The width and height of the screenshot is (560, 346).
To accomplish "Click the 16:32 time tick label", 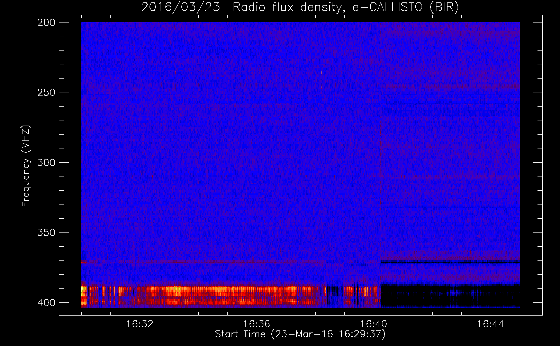I will (x=140, y=324).
